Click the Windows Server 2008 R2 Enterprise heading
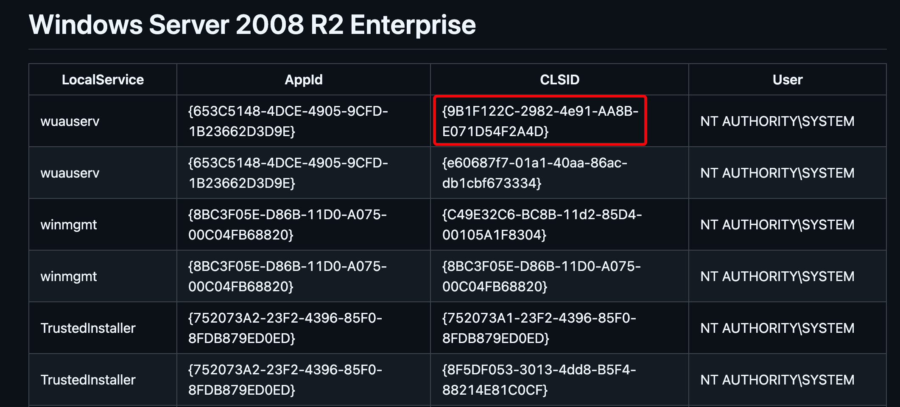Screen dimensions: 900x407 point(252,25)
